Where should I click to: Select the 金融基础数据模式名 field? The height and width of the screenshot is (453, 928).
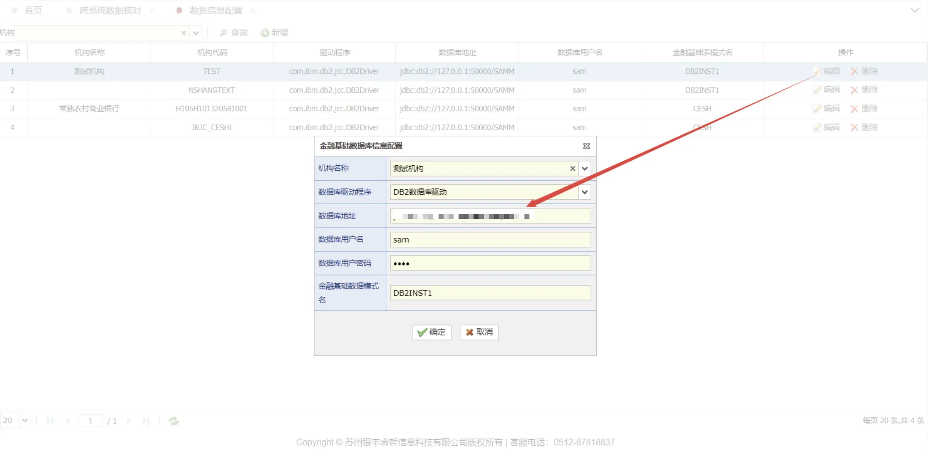[490, 293]
